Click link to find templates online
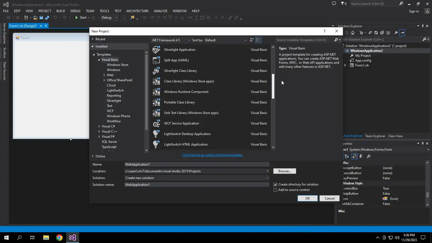This screenshot has height=243, width=432. click(x=212, y=155)
